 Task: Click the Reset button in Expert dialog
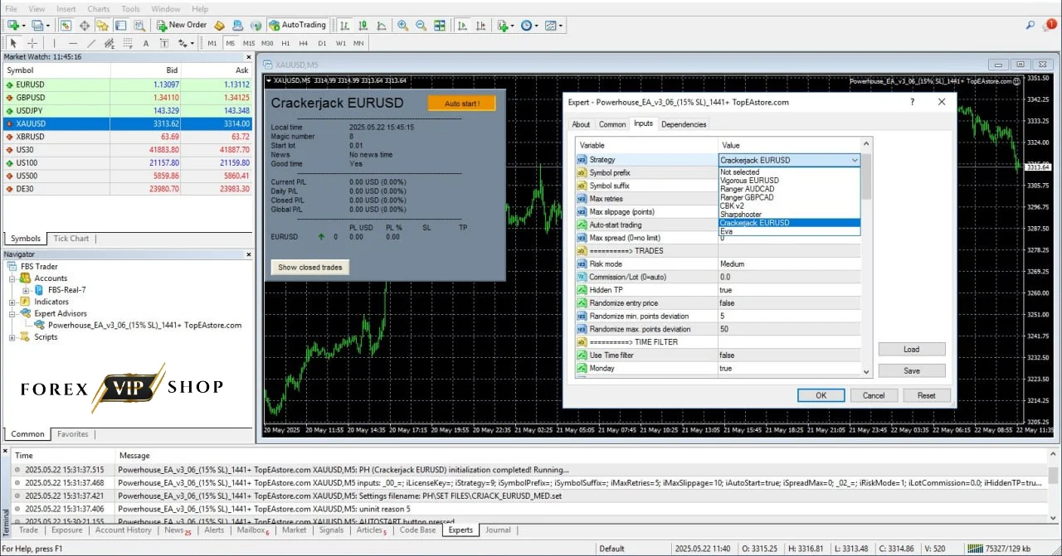(x=927, y=395)
